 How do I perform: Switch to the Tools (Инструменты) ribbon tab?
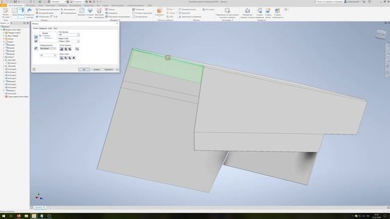pos(75,5)
